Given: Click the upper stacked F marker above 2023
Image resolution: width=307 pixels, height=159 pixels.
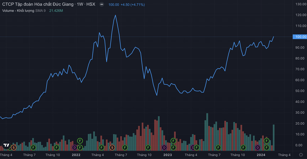Looking at the screenshot, I should coord(173,141).
